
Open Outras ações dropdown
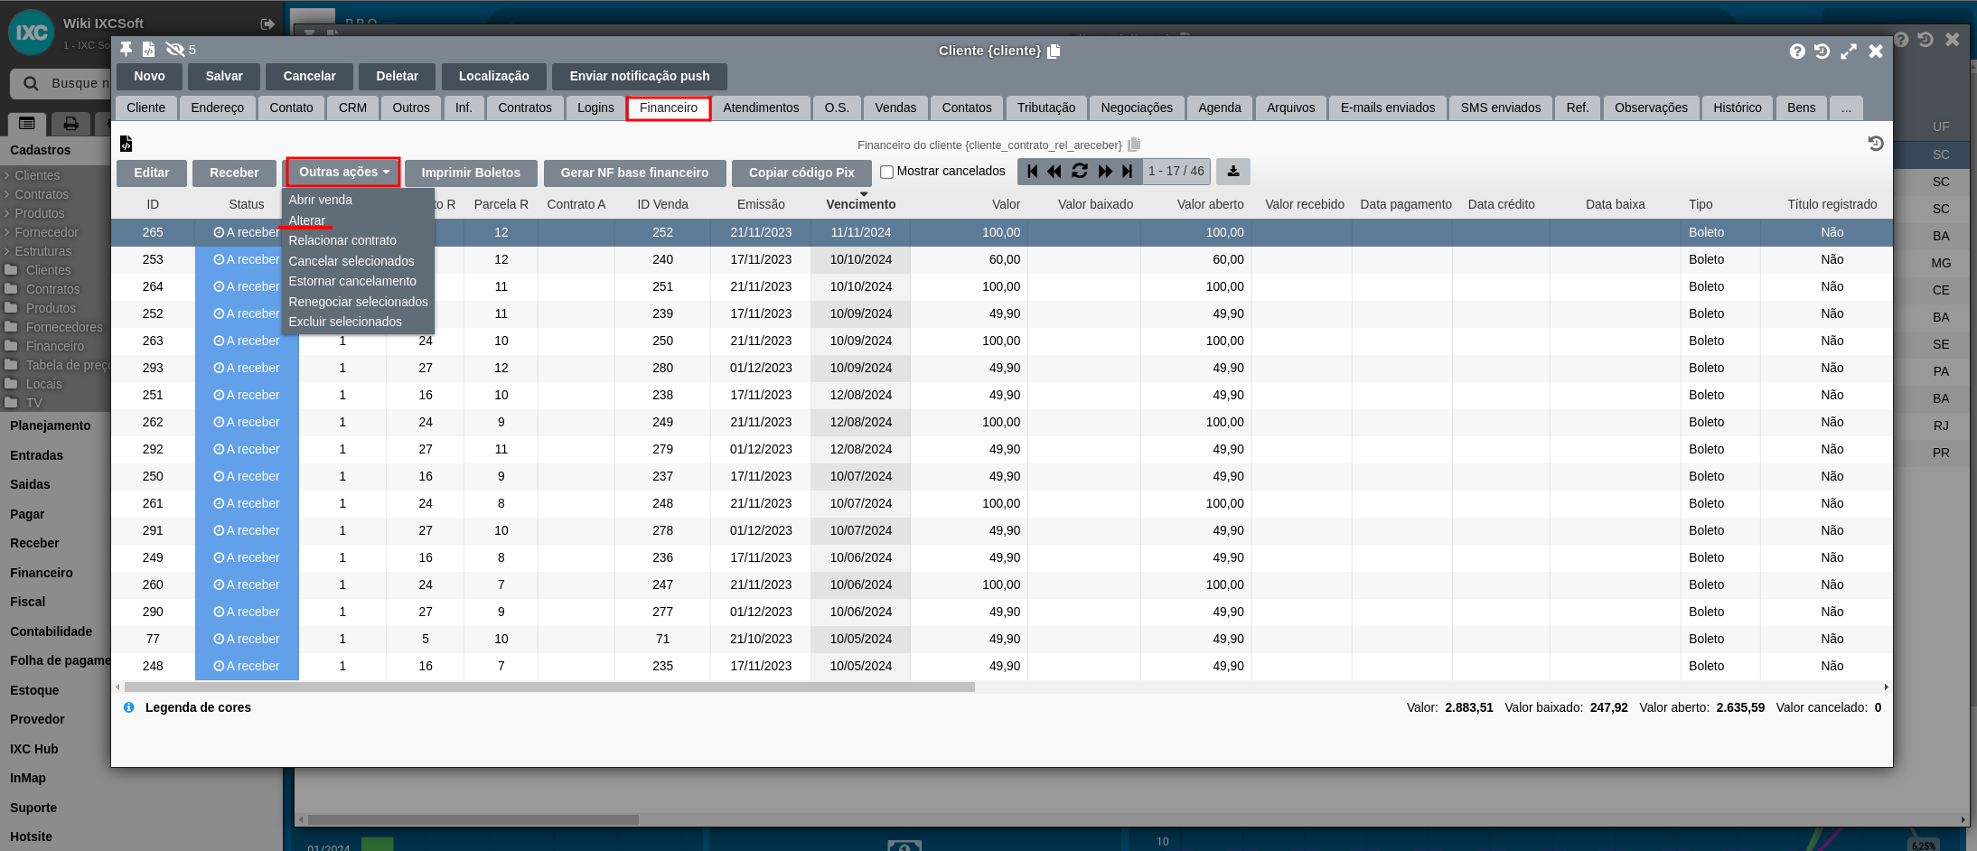(x=344, y=172)
